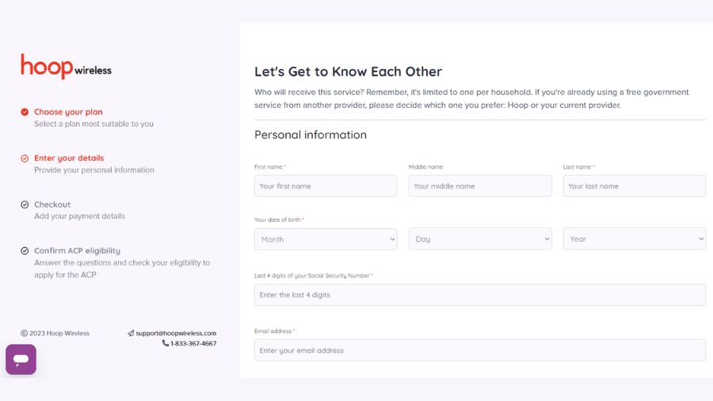Select the Checkout step label
The image size is (713, 401).
coord(52,204)
